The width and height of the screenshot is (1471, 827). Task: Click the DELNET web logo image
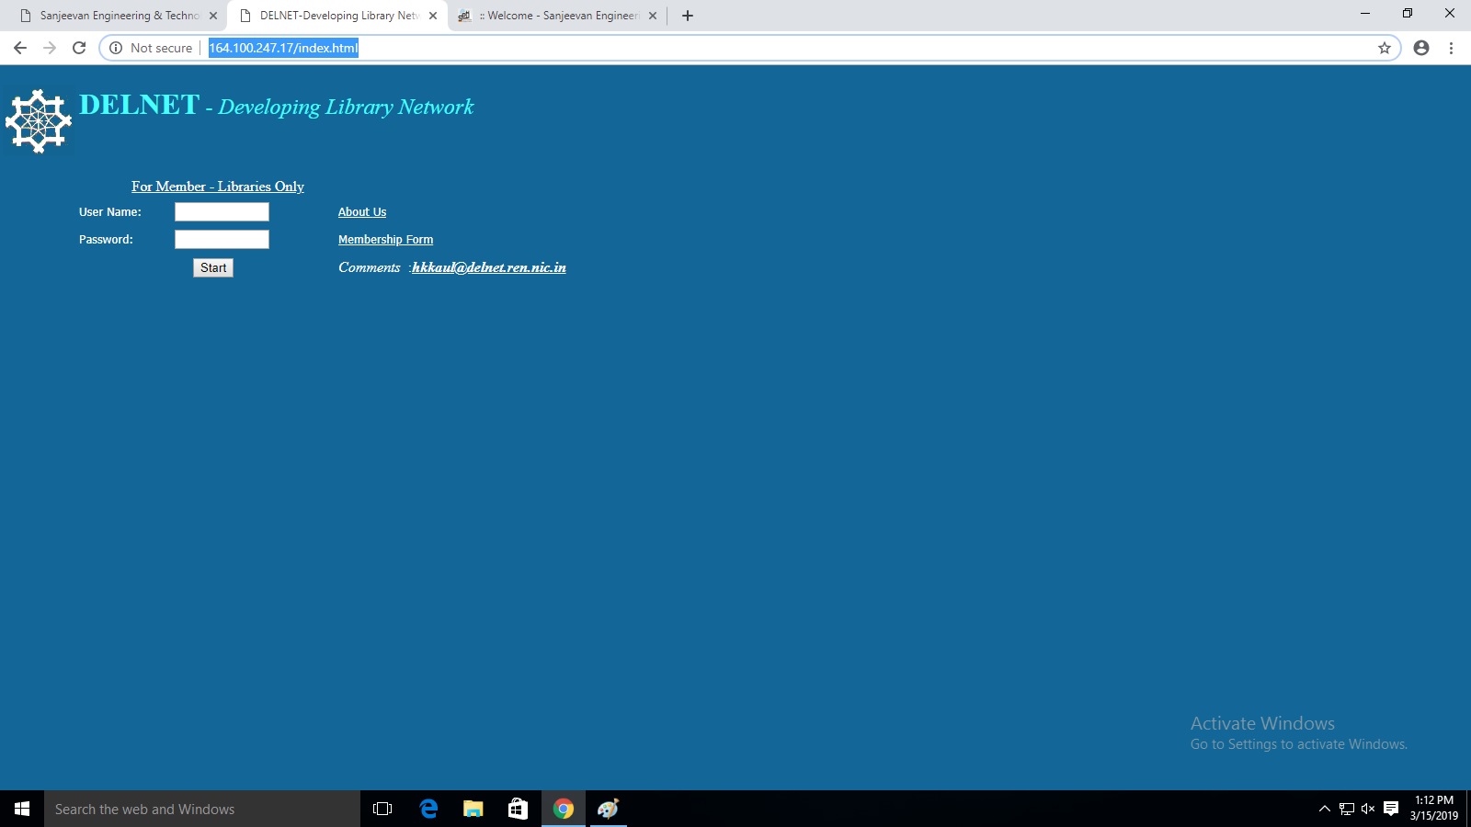point(39,120)
